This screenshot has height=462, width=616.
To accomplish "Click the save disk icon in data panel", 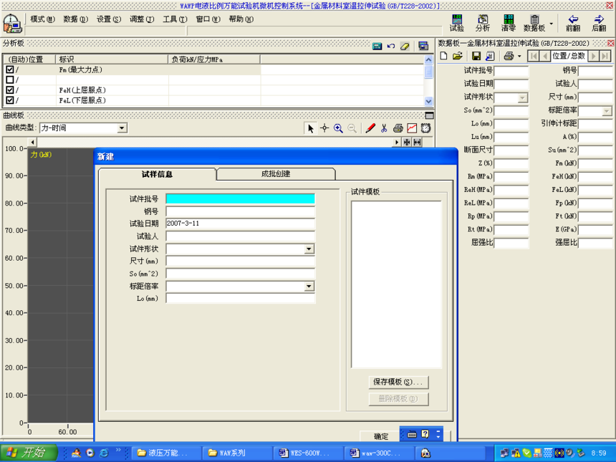I will (476, 56).
